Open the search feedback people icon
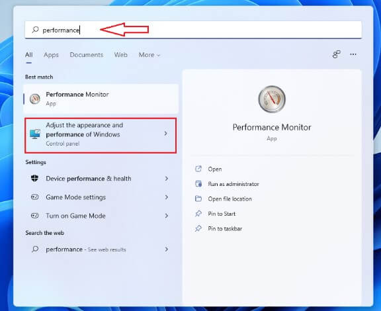Image resolution: width=381 pixels, height=311 pixels. click(336, 54)
